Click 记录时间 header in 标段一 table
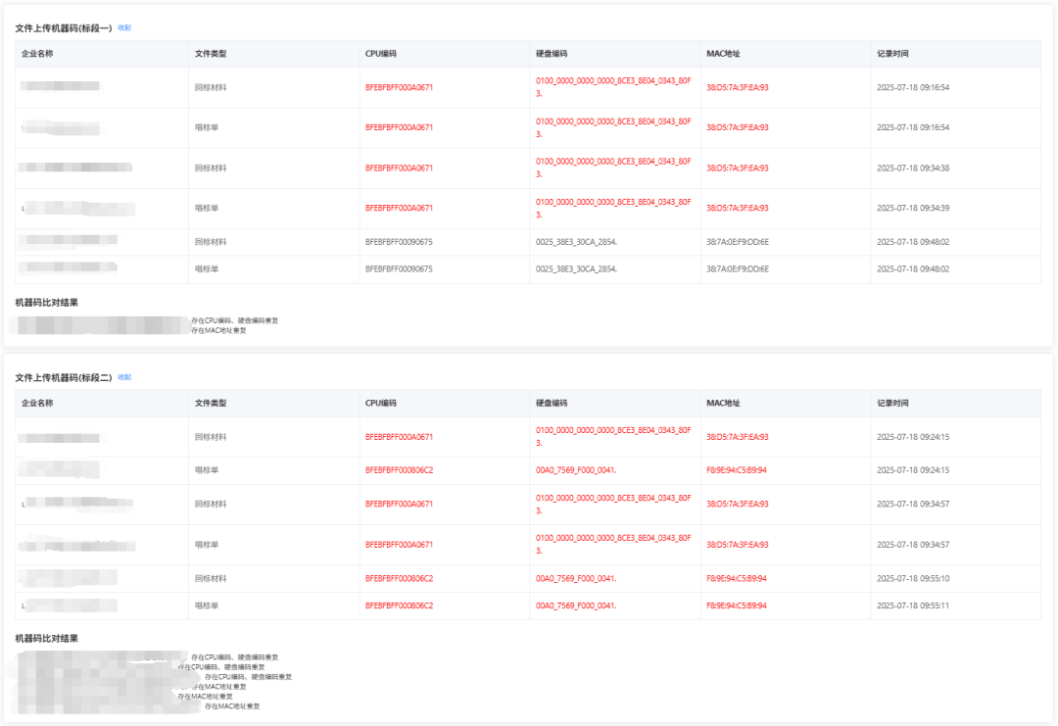Viewport: 1058px width, 726px height. [x=892, y=54]
